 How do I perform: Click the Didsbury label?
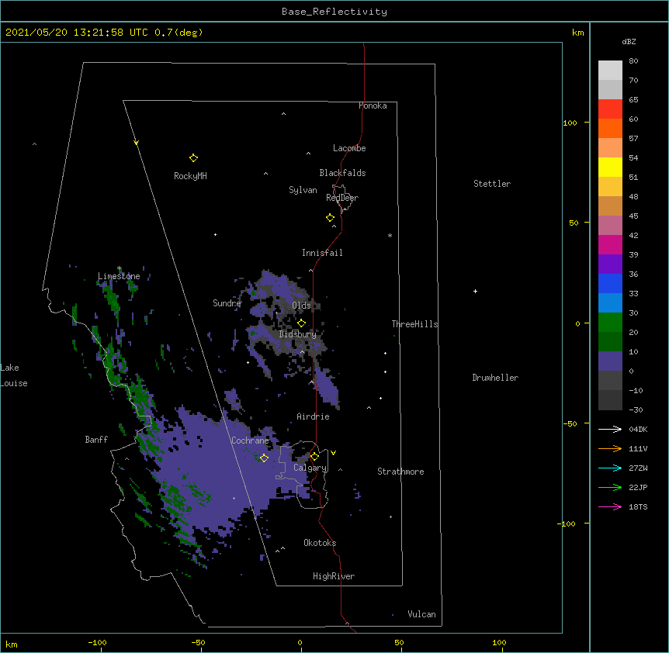click(298, 334)
